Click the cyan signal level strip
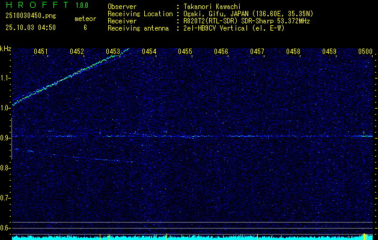The height and width of the screenshot is (240, 378). pos(192,238)
